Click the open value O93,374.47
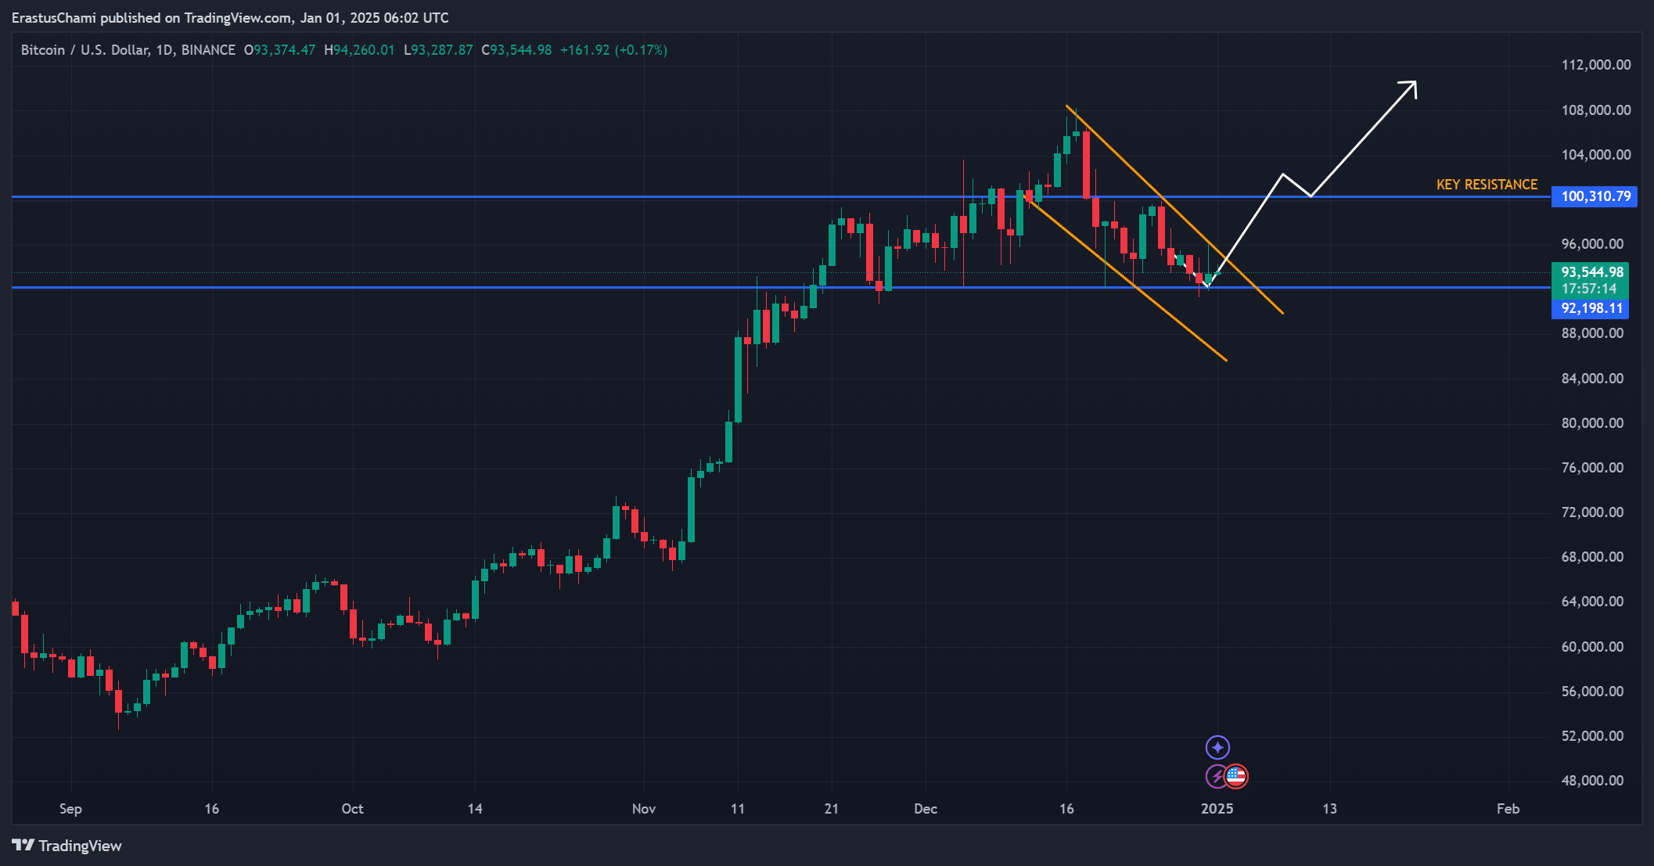1654x866 pixels. click(x=280, y=50)
